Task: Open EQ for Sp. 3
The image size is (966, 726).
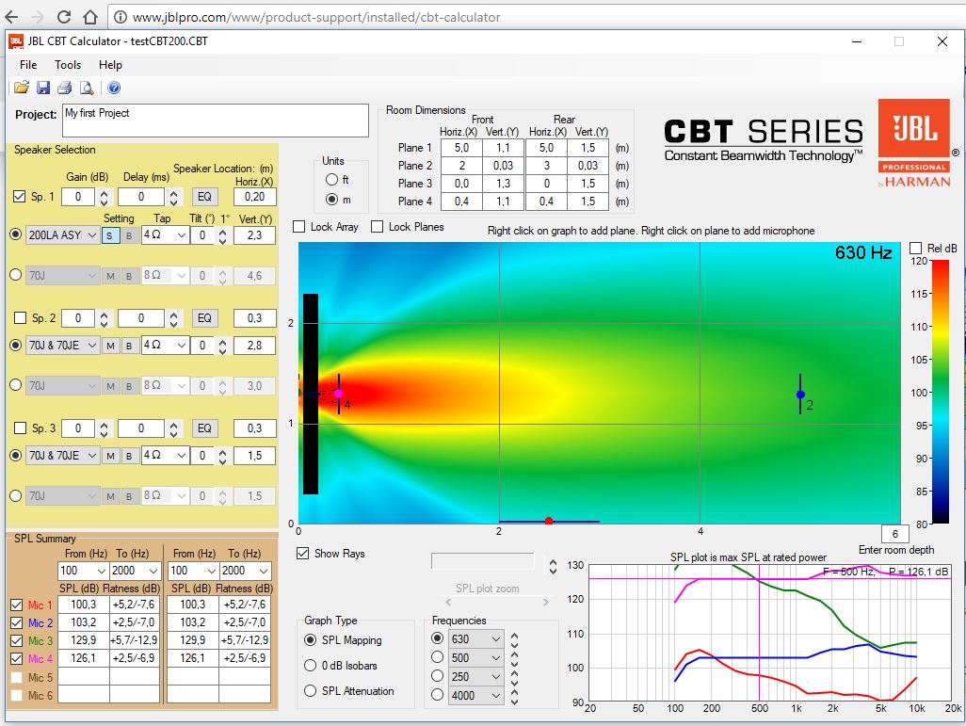Action: (204, 428)
